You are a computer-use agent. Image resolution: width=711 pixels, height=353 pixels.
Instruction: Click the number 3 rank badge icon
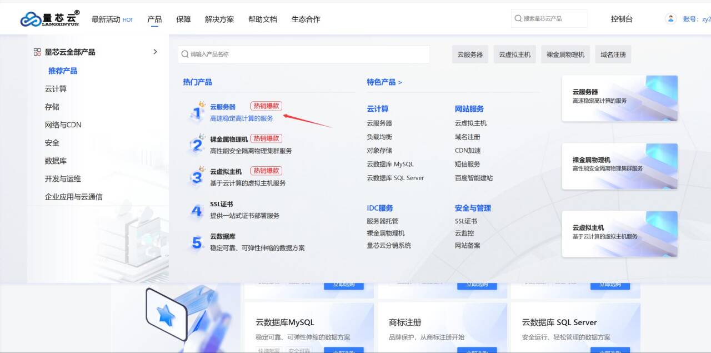[x=197, y=176]
